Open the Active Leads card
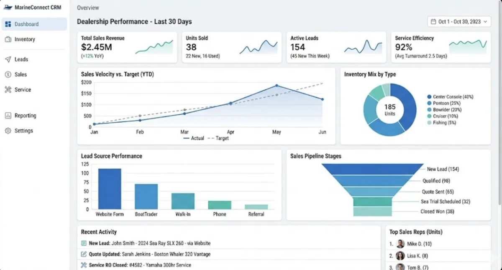The image size is (502, 270). [x=336, y=47]
